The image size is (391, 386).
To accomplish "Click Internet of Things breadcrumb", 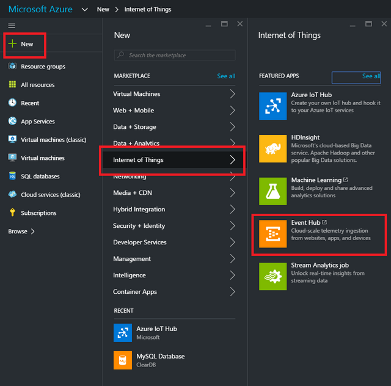I will pyautogui.click(x=148, y=10).
